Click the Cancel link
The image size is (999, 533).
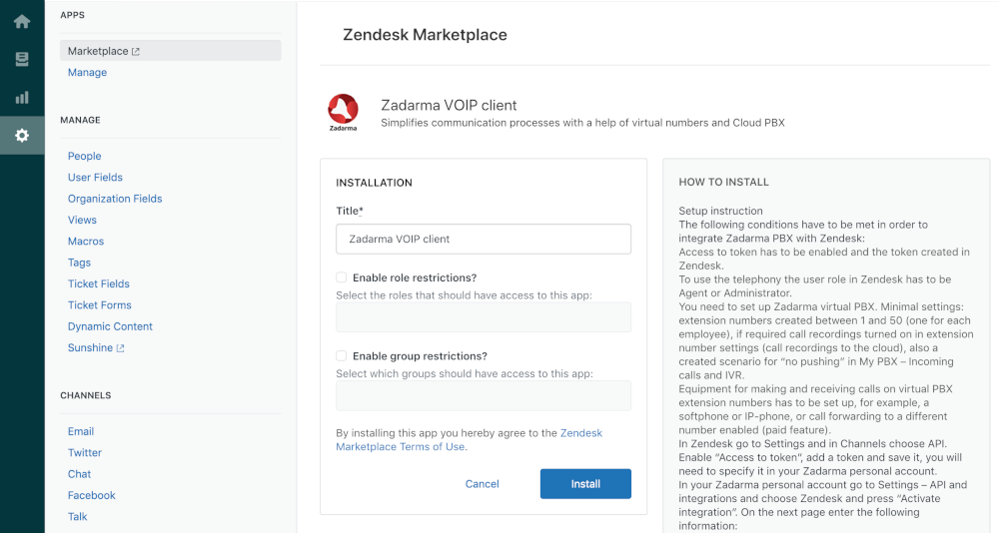[x=482, y=484]
